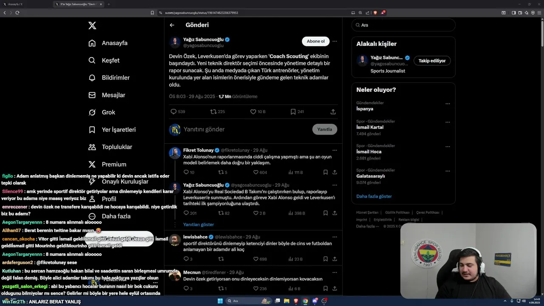Screen dimensions: 544x306
Task: Open Yer İşaretleri bookmarks
Action: (x=112, y=130)
